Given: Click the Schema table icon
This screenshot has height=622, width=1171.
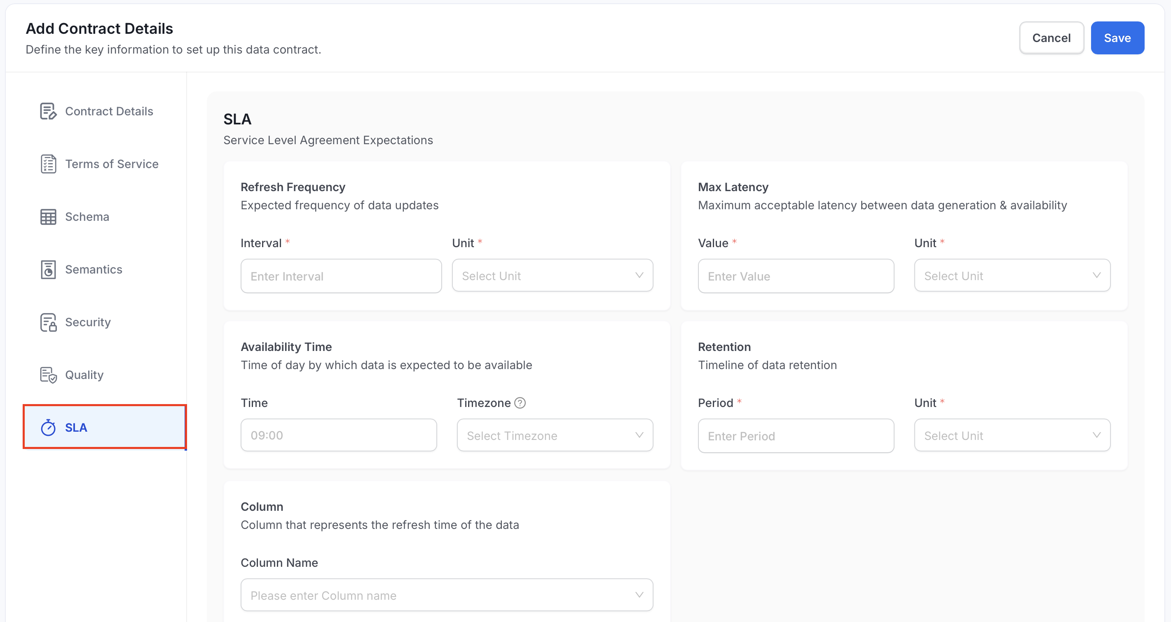Looking at the screenshot, I should 48,217.
